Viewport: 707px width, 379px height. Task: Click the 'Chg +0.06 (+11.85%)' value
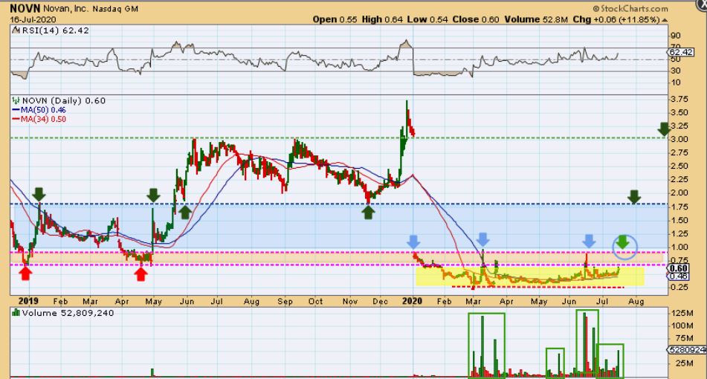[x=616, y=20]
